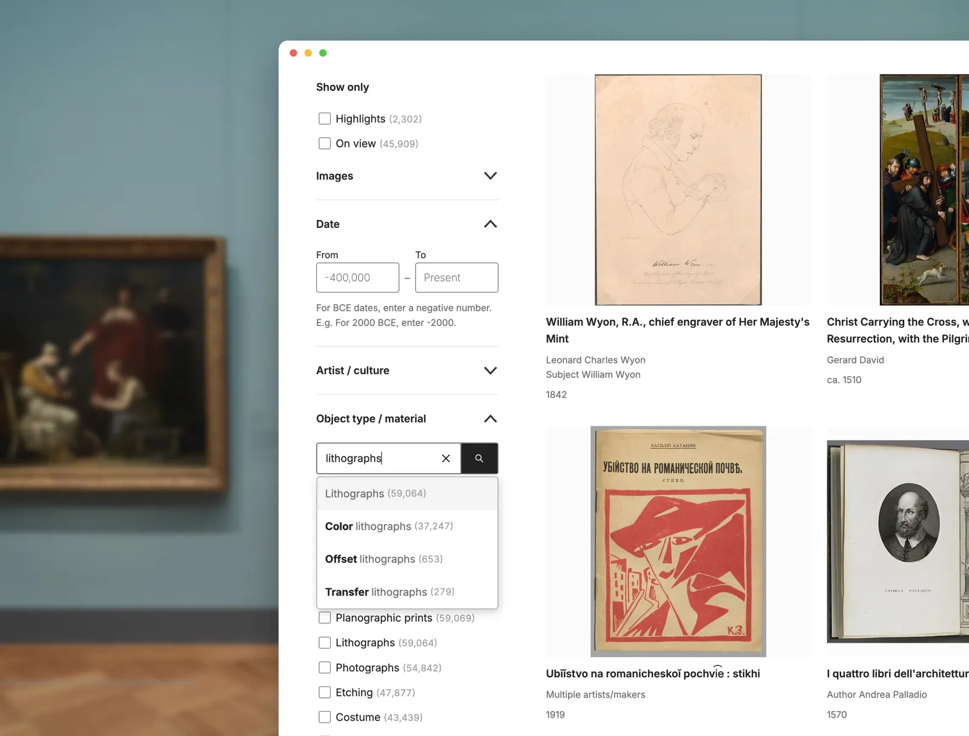Check the Highlights checkbox
This screenshot has height=736, width=969.
click(x=325, y=119)
